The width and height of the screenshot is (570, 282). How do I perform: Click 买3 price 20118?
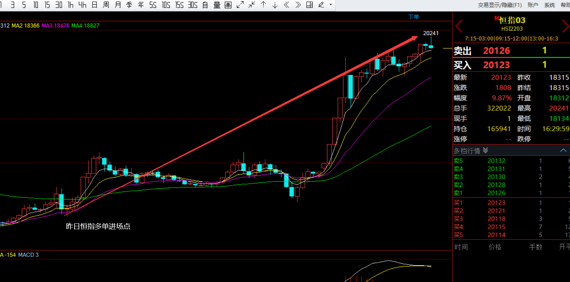click(x=496, y=219)
